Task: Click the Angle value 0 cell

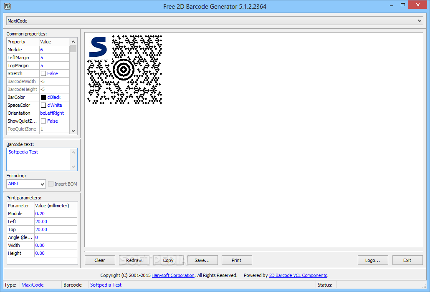Action: click(x=56, y=237)
